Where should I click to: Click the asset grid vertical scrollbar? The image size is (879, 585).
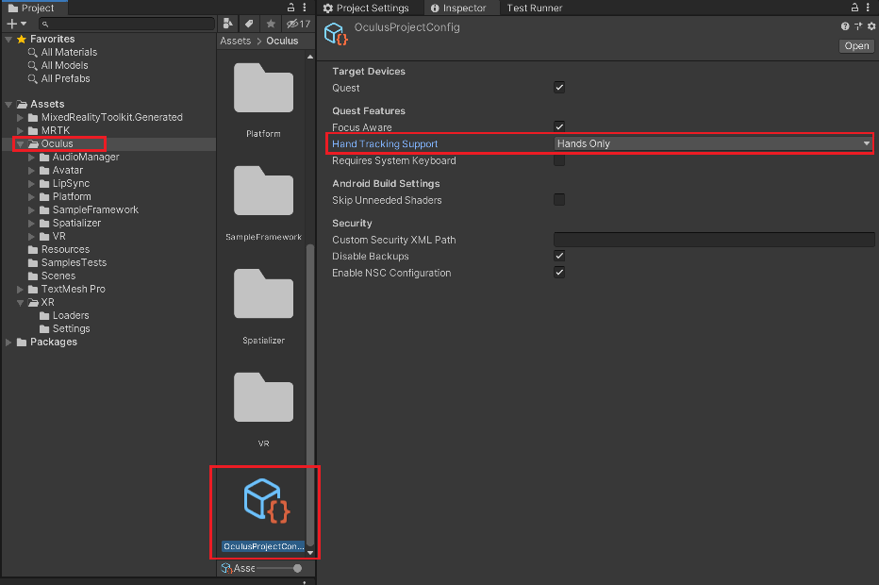(x=310, y=394)
